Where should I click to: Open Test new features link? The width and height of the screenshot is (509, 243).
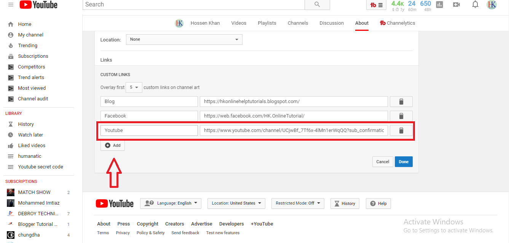223,233
